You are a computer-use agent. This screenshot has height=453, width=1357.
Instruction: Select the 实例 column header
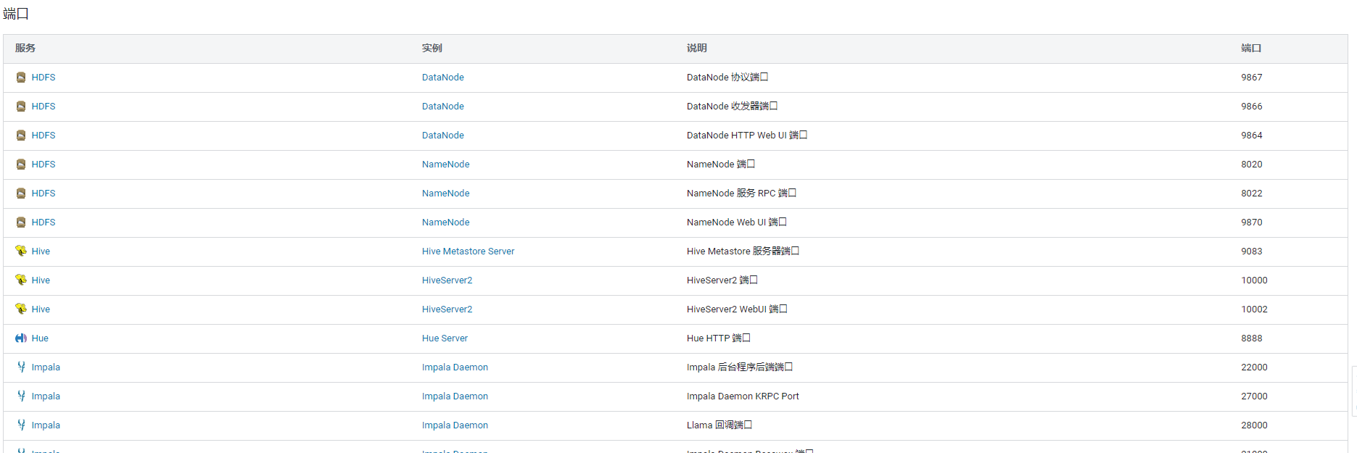pos(432,48)
